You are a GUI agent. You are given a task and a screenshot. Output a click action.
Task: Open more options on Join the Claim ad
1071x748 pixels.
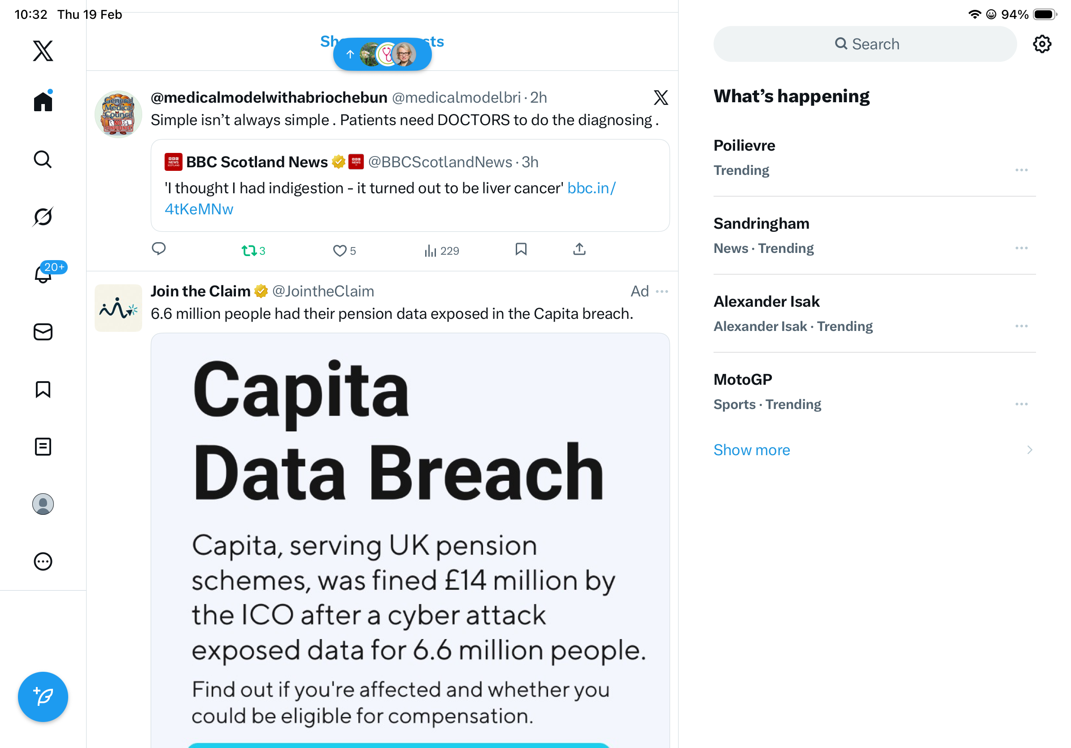tap(662, 291)
